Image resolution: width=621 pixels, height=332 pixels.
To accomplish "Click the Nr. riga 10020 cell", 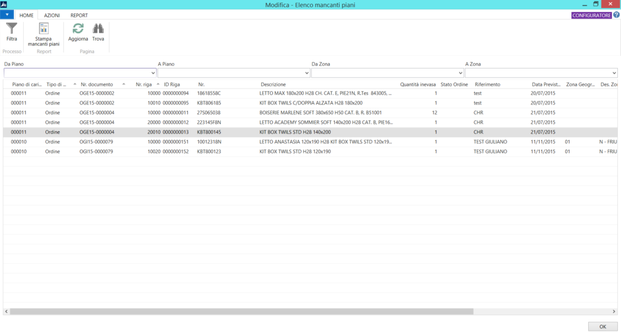I will [154, 151].
